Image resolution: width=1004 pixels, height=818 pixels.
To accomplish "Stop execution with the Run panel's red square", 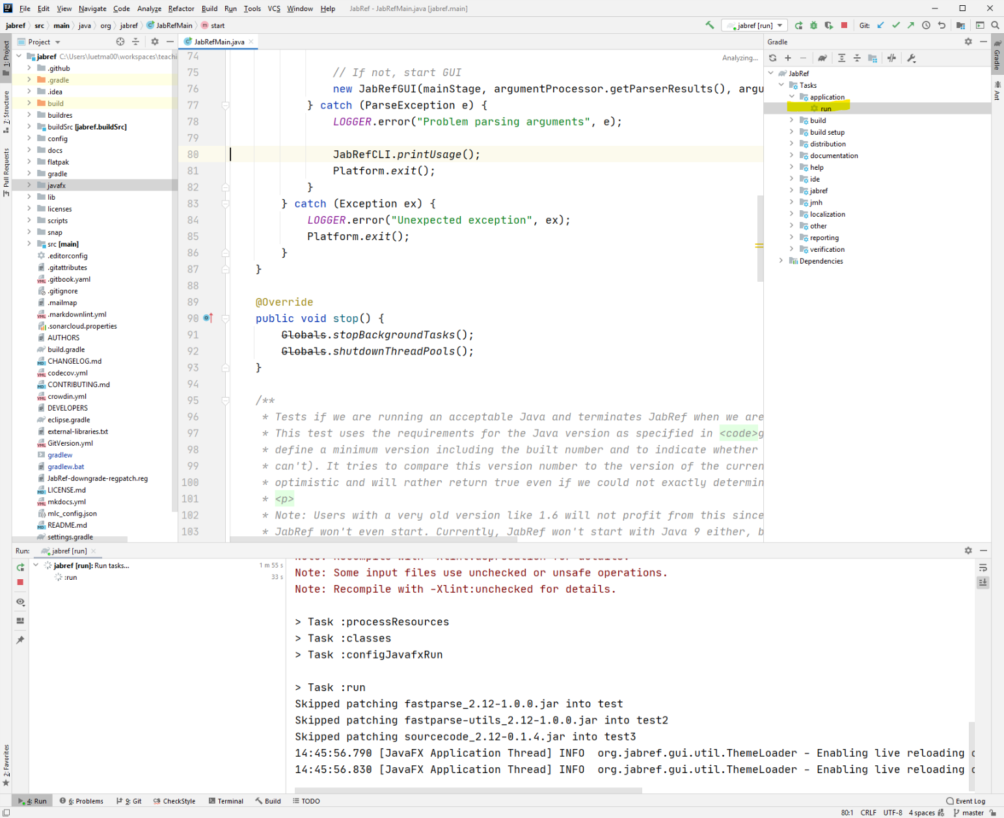I will (20, 582).
